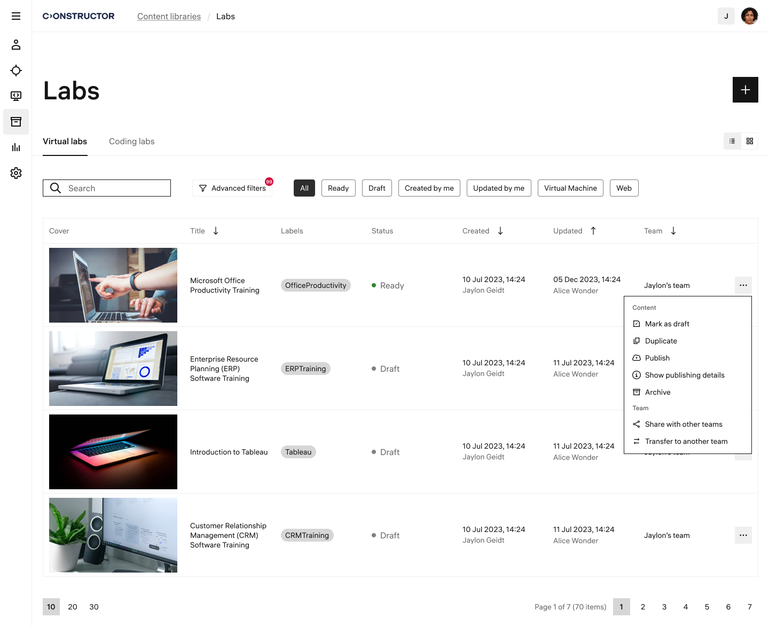Open the ellipsis menu for CRM Software Training
This screenshot has height=626, width=769.
(743, 535)
